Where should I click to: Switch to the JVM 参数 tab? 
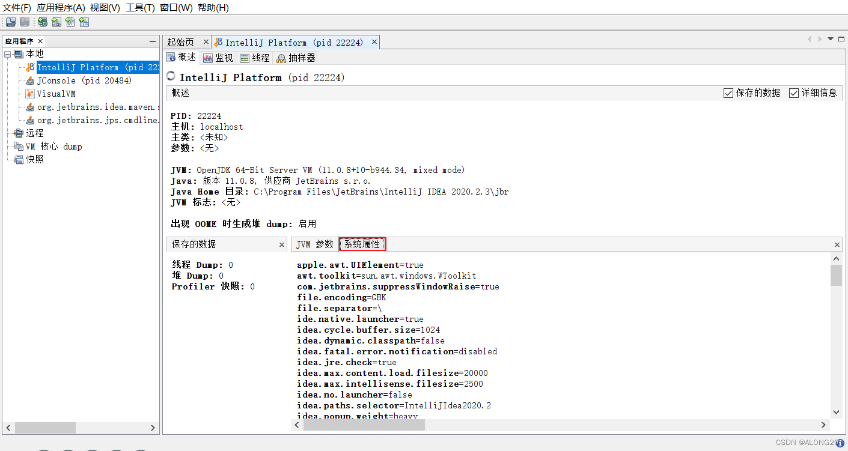coord(315,244)
